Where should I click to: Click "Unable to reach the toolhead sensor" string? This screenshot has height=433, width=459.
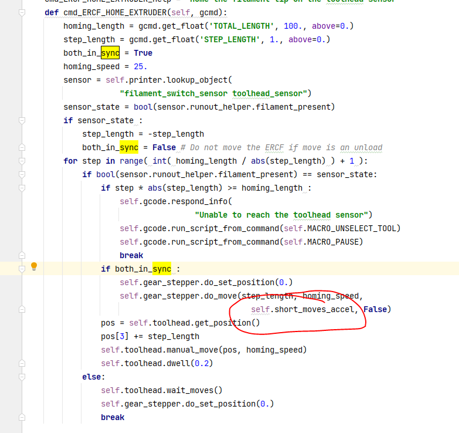[x=281, y=215]
